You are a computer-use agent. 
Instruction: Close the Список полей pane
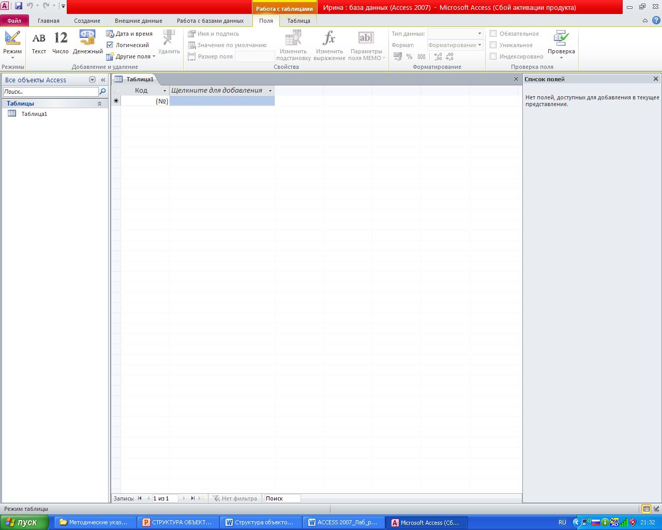(656, 79)
